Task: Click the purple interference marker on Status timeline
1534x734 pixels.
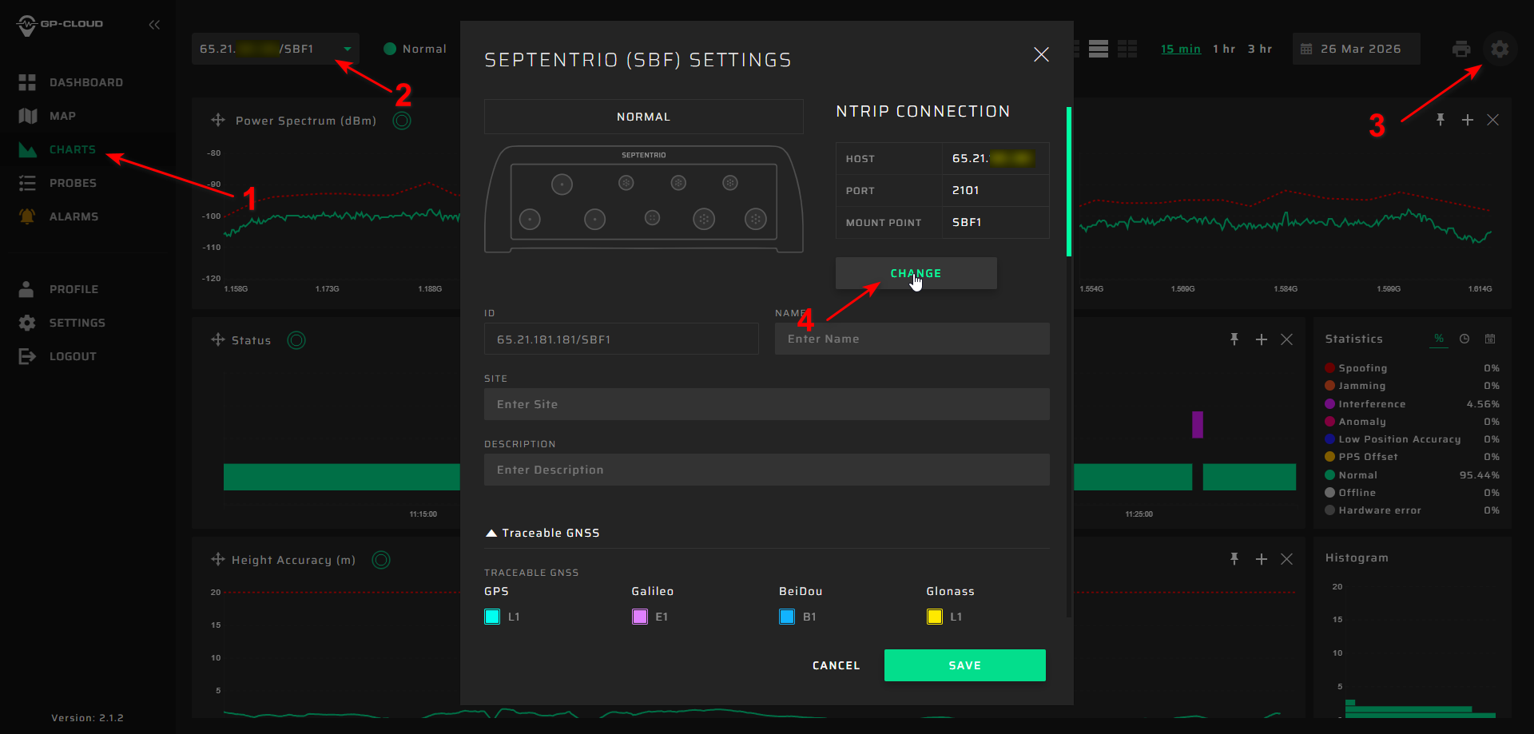Action: coord(1198,424)
